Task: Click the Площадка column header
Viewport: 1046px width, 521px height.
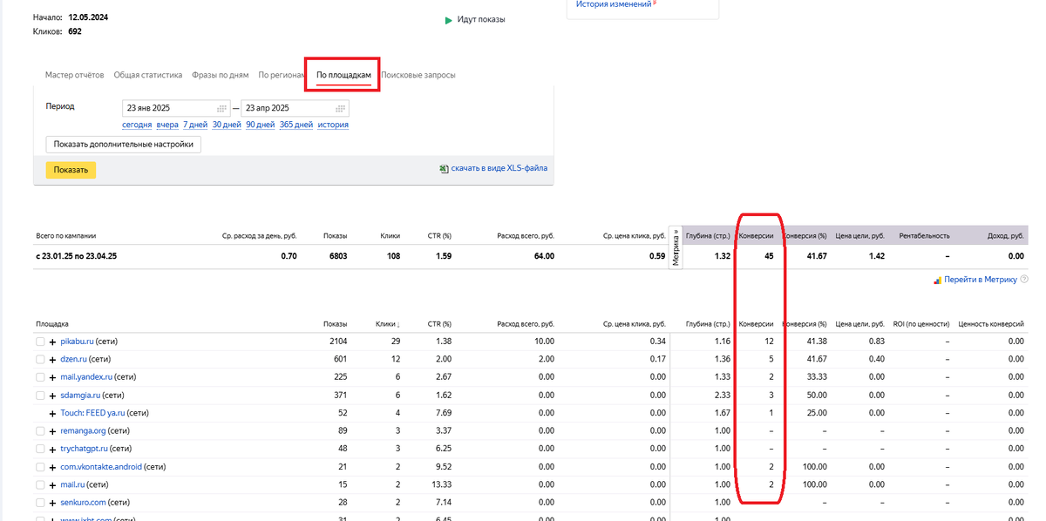Action: coord(52,324)
